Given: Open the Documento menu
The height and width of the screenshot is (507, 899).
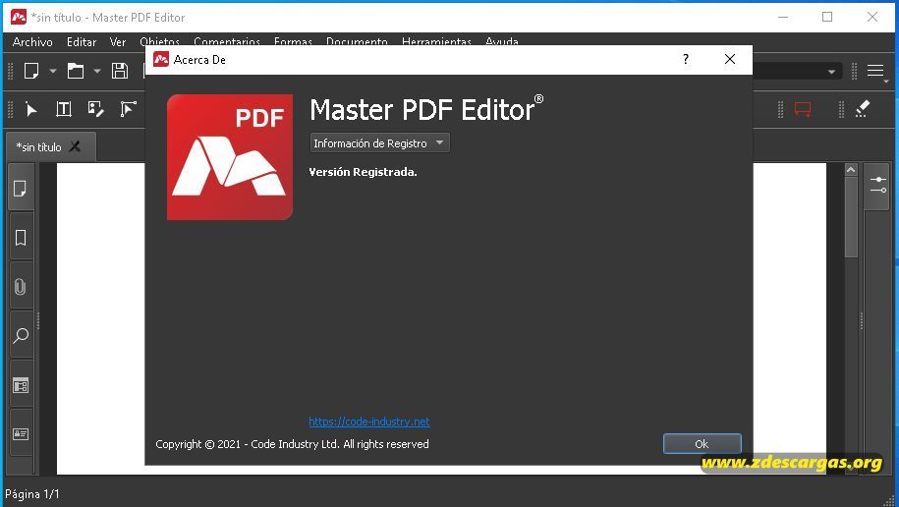Looking at the screenshot, I should tap(357, 42).
